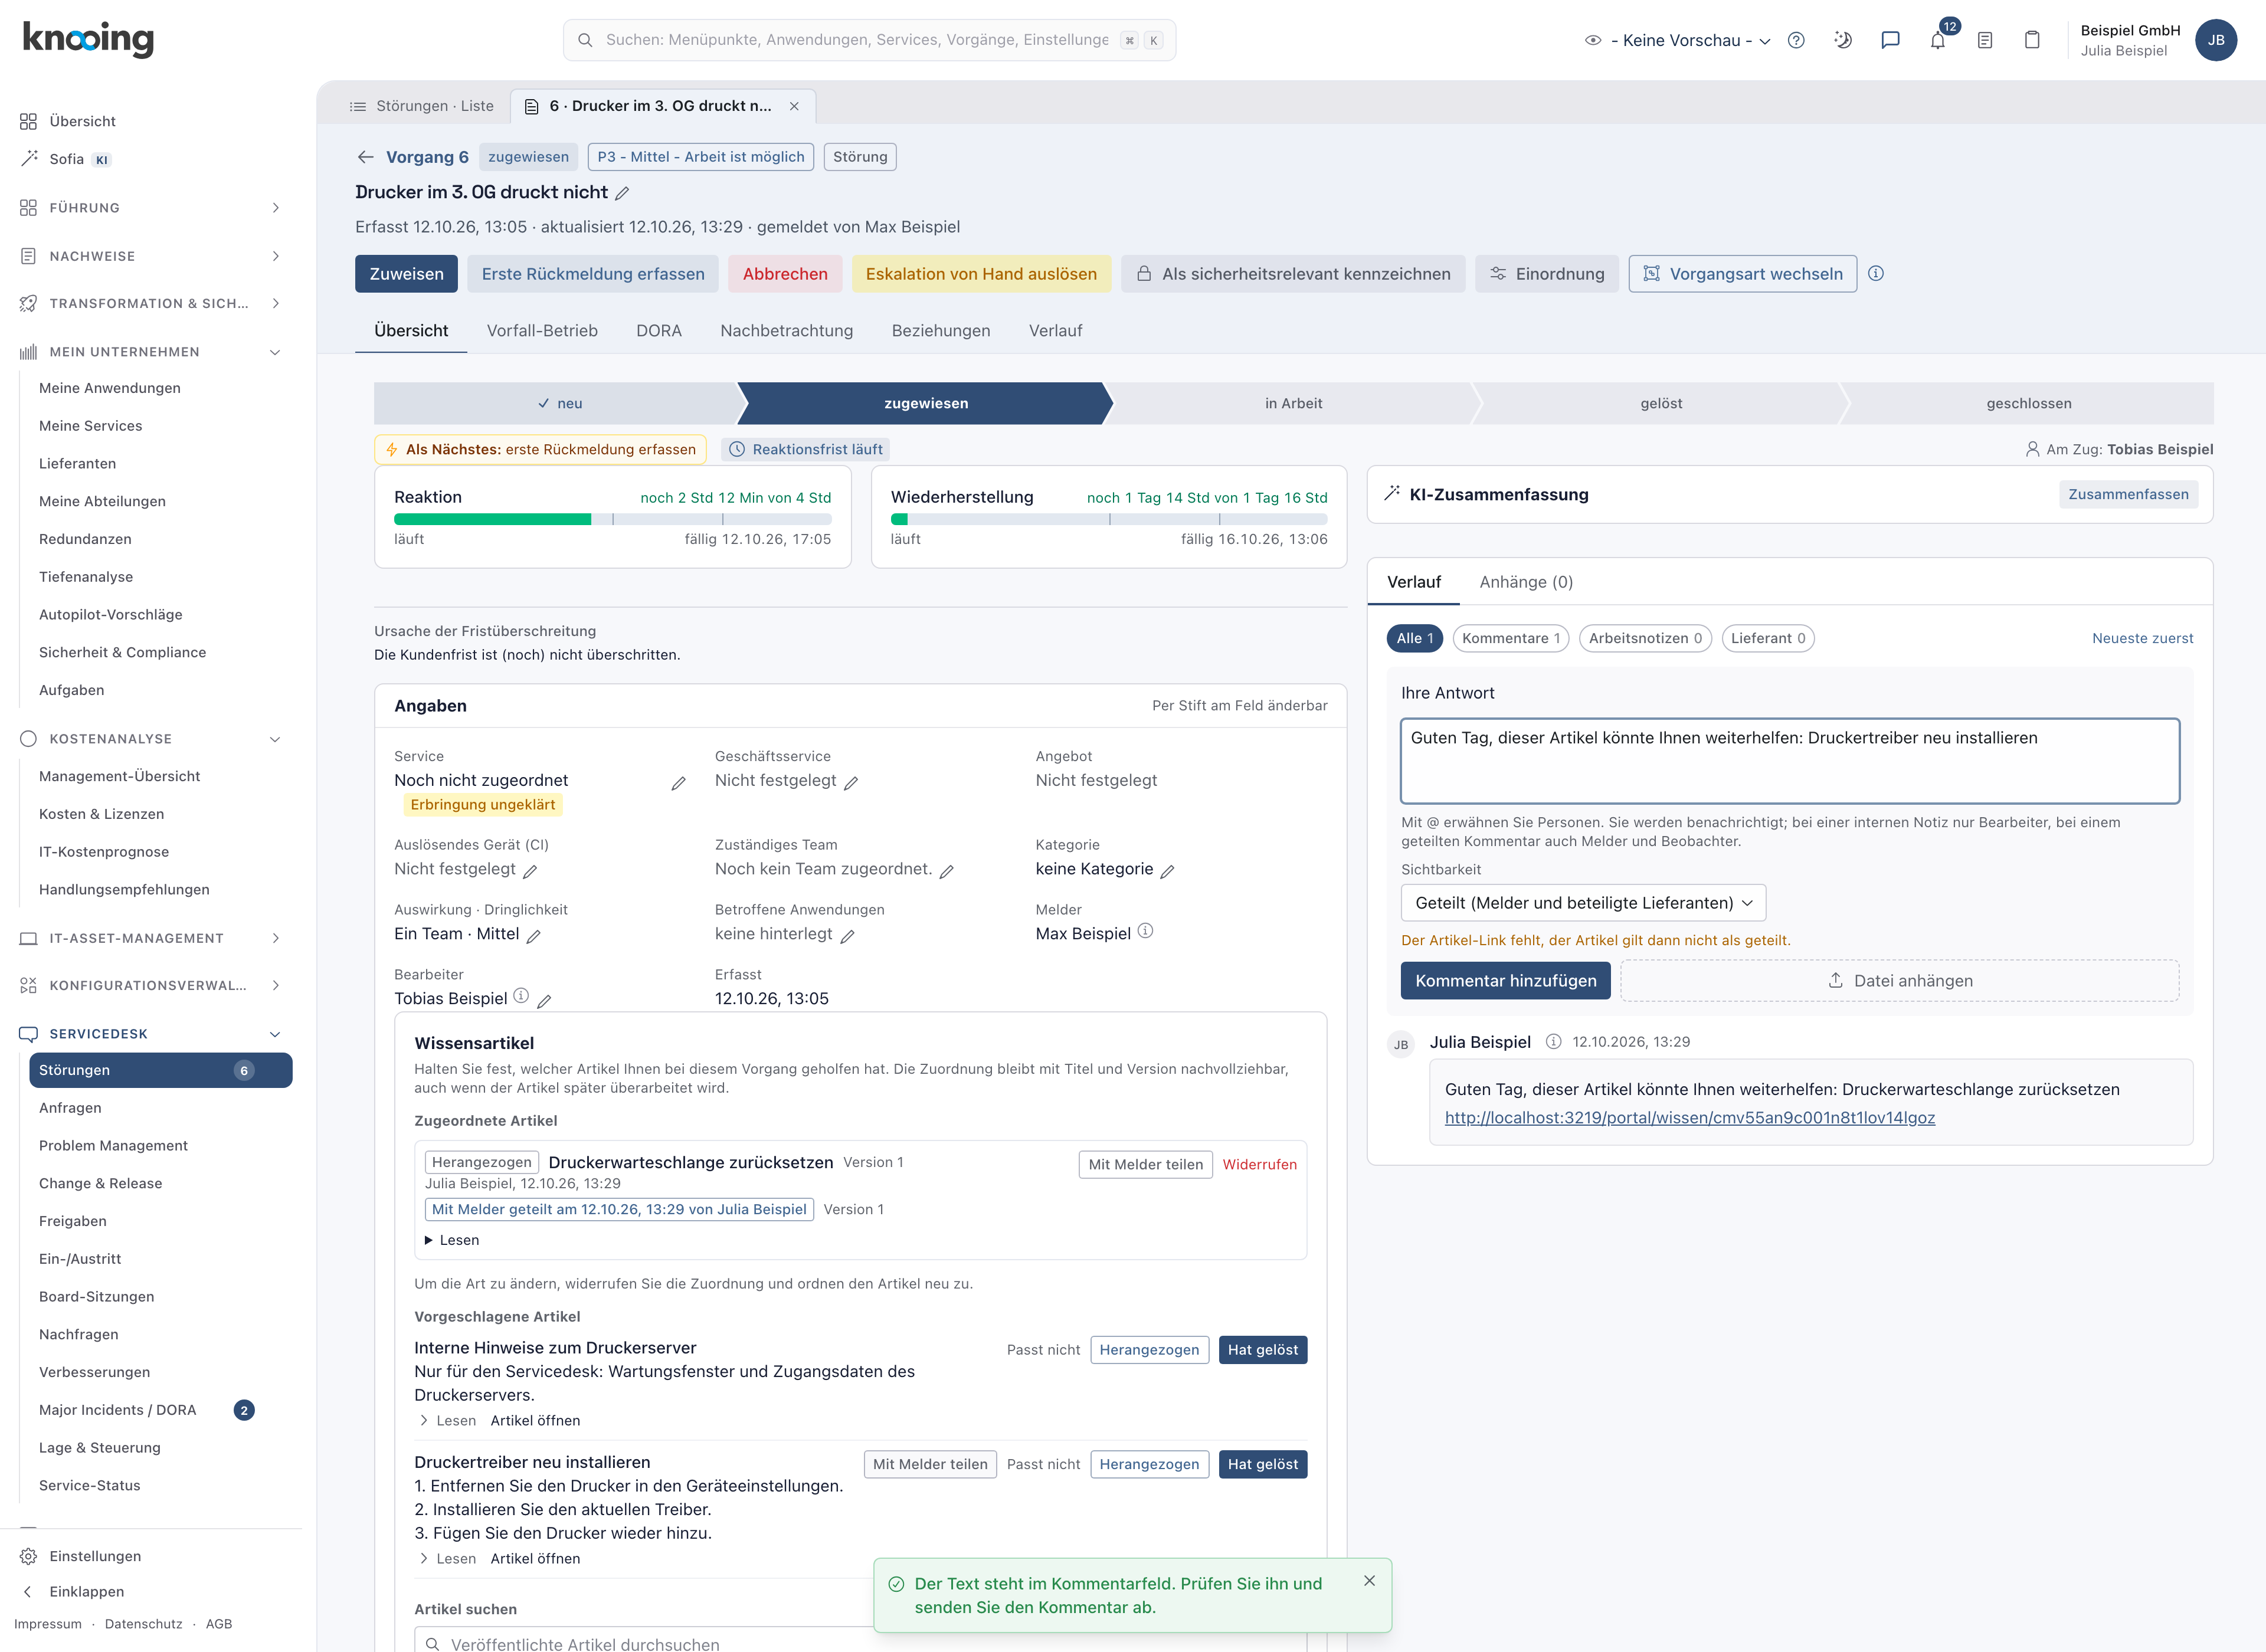Click the Ihre Antwort text field

(1789, 761)
